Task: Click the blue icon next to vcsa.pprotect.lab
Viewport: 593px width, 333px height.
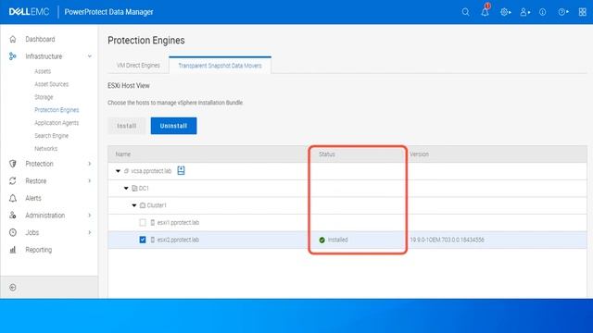Action: (x=182, y=170)
